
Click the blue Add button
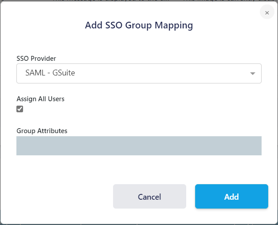[x=231, y=197]
